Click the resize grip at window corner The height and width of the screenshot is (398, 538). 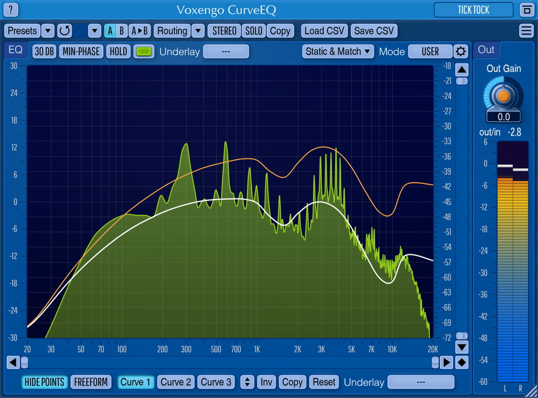[531, 391]
